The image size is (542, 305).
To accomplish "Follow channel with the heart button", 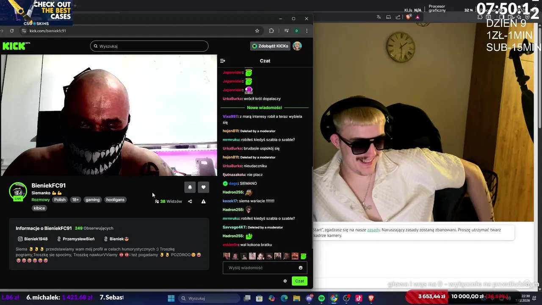I will [203, 187].
